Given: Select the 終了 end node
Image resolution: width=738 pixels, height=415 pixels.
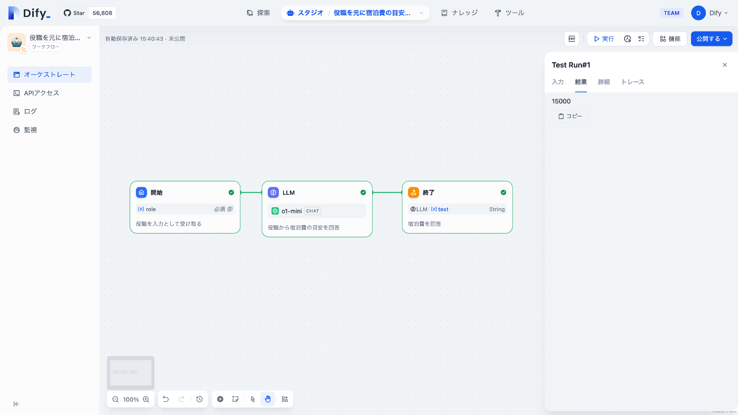Looking at the screenshot, I should tap(457, 207).
